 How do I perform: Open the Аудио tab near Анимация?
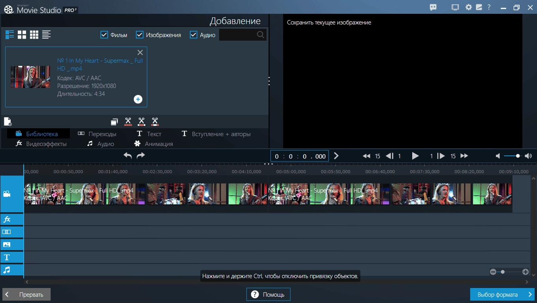click(101, 144)
